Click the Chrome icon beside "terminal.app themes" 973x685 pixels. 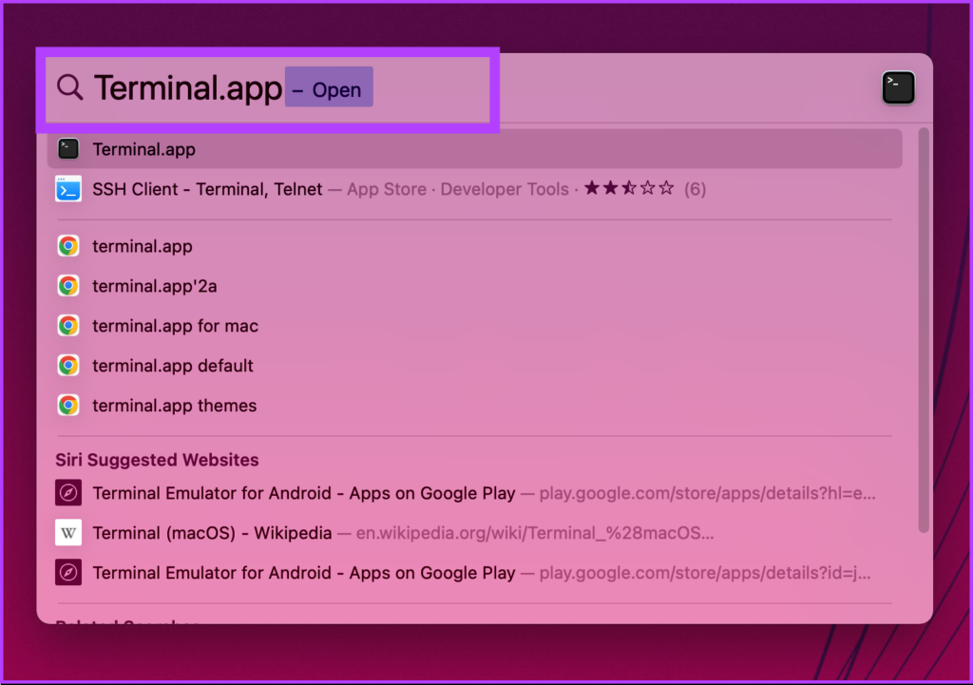(68, 406)
